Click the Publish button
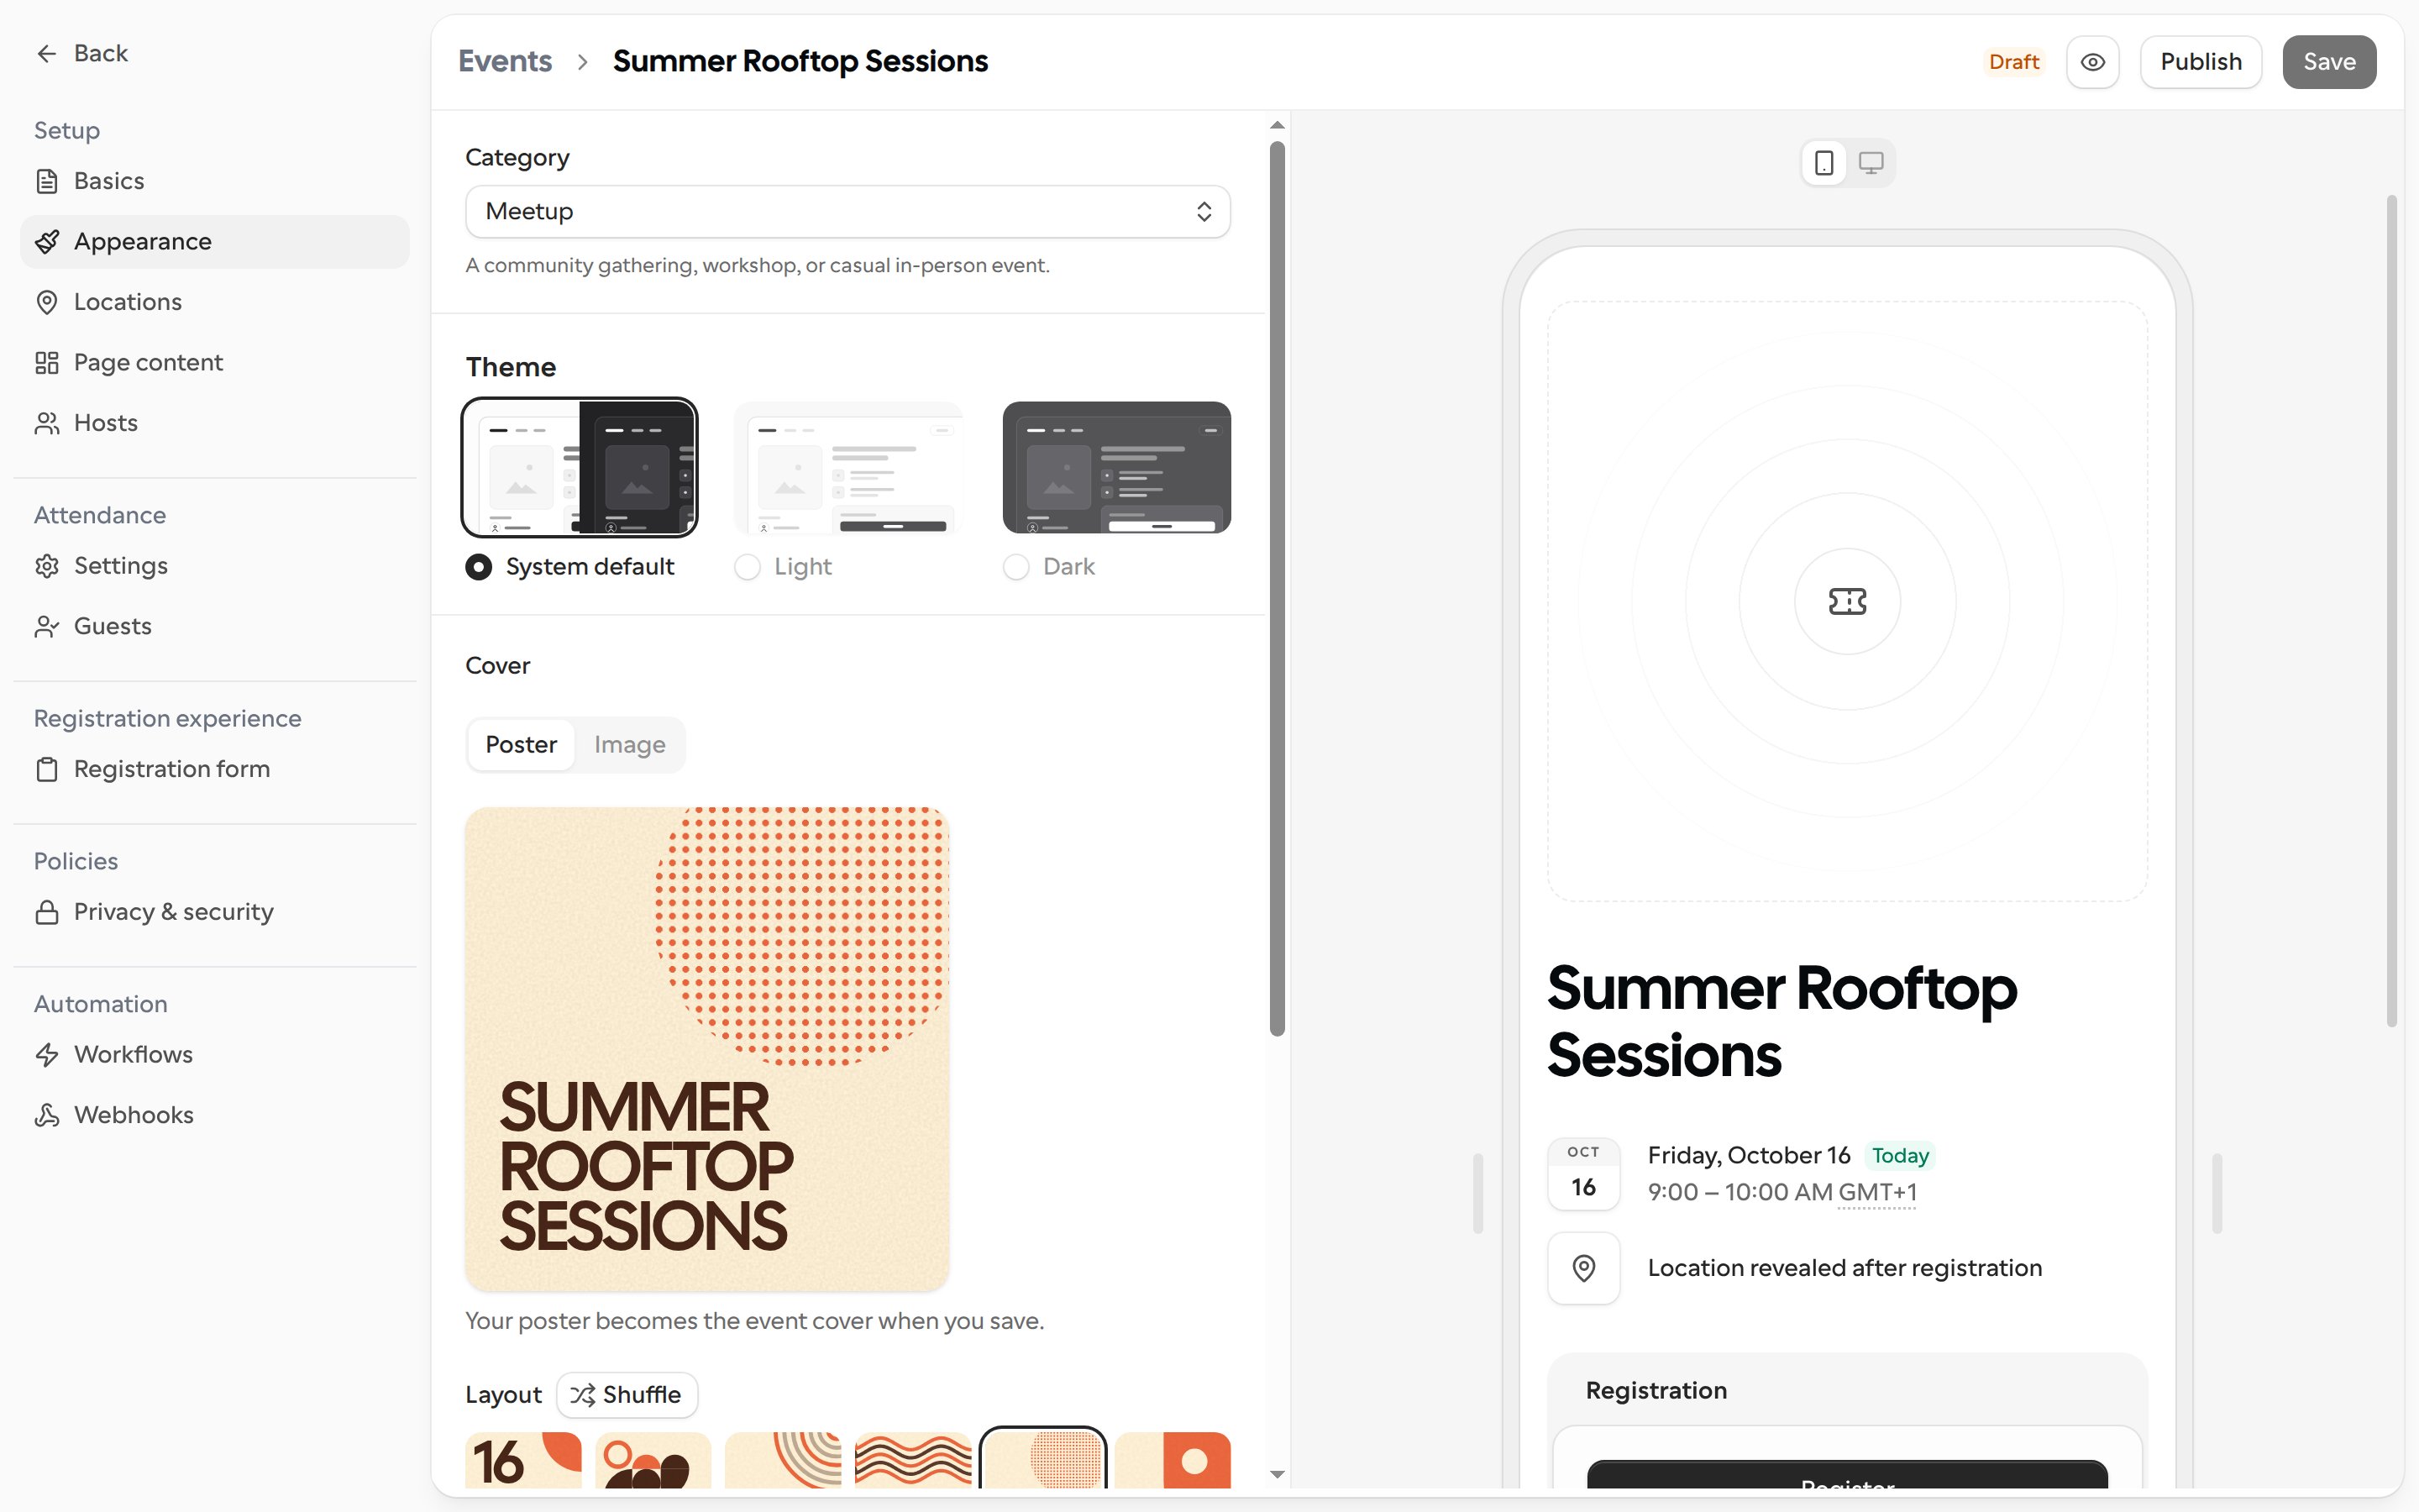 tap(2200, 62)
